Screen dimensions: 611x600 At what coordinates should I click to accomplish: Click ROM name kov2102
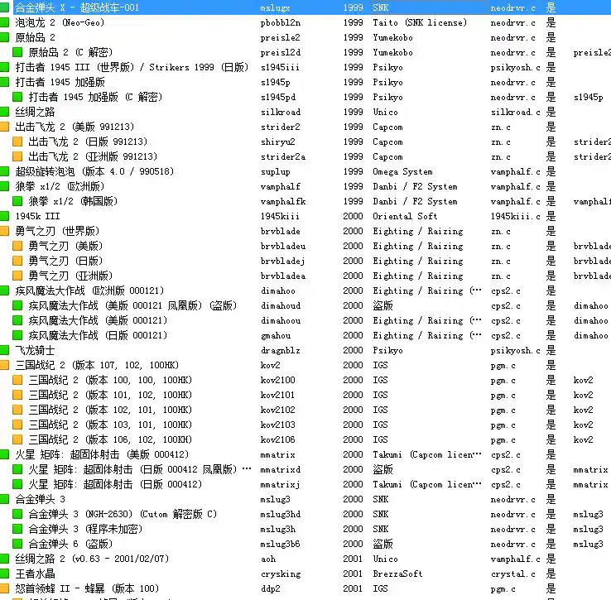278,410
